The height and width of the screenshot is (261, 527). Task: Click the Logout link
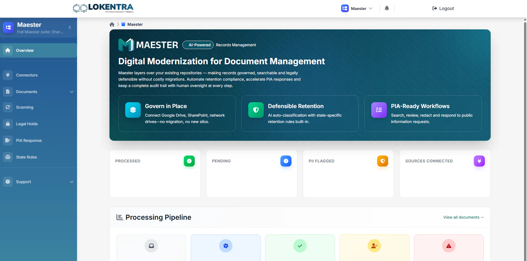pyautogui.click(x=443, y=8)
